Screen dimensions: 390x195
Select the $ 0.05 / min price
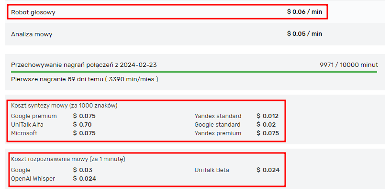(x=304, y=34)
